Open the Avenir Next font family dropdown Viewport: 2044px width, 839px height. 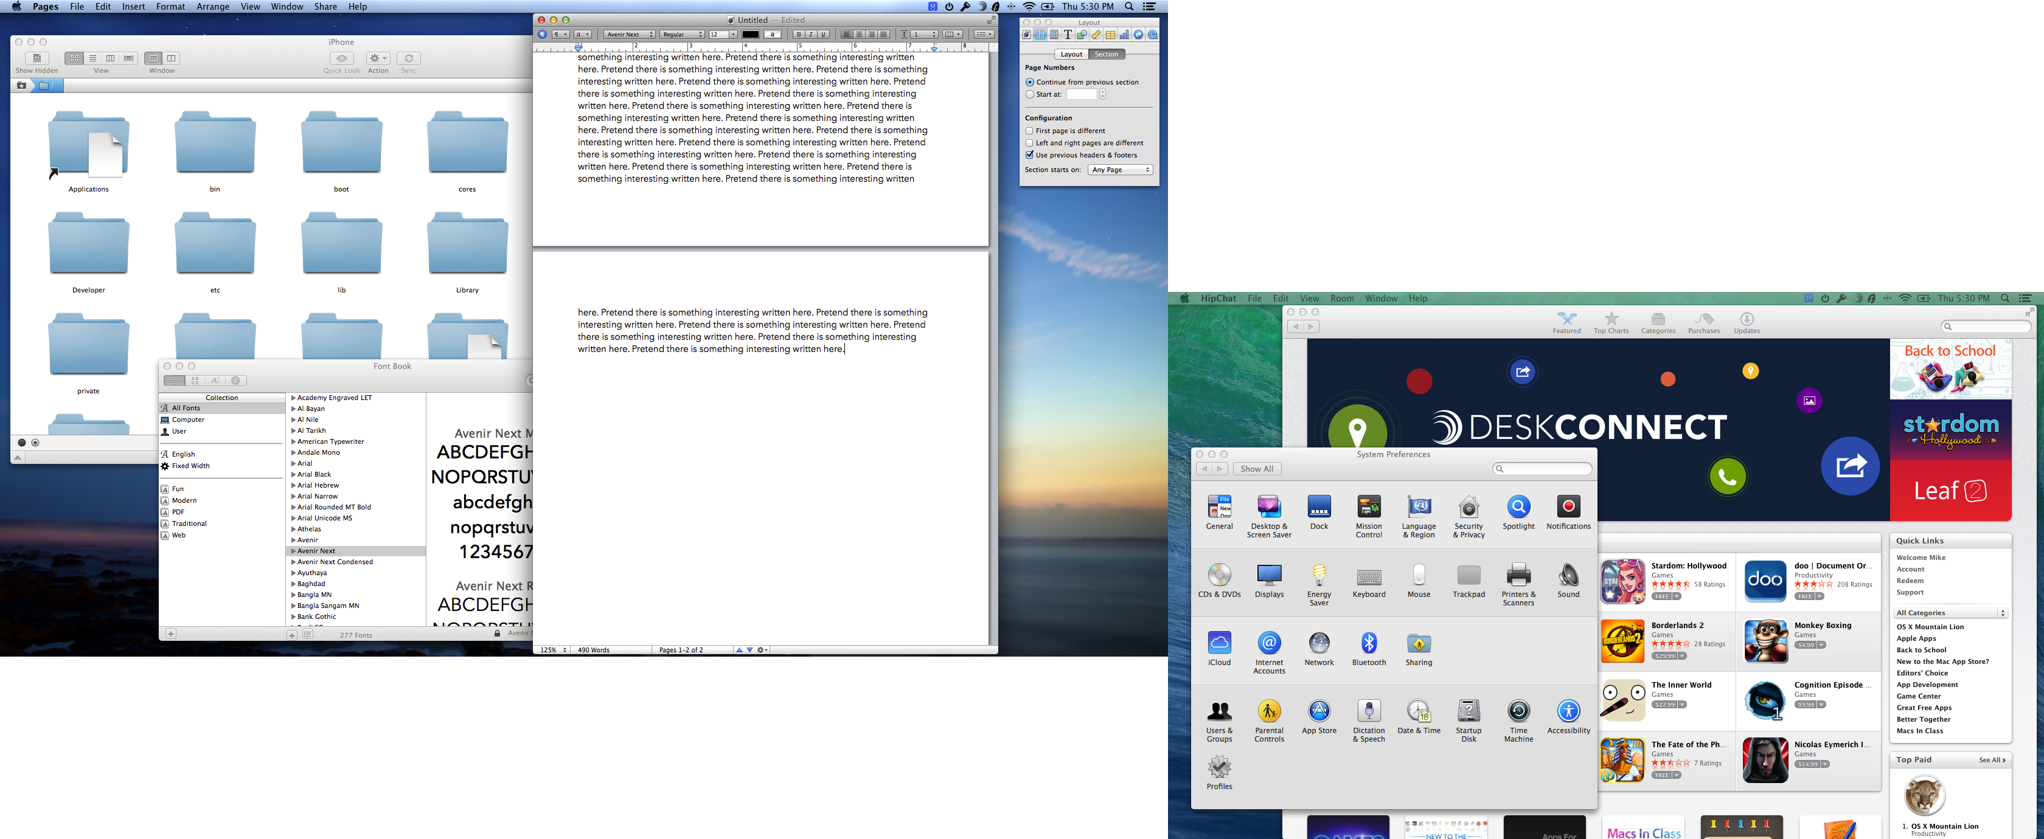point(629,35)
